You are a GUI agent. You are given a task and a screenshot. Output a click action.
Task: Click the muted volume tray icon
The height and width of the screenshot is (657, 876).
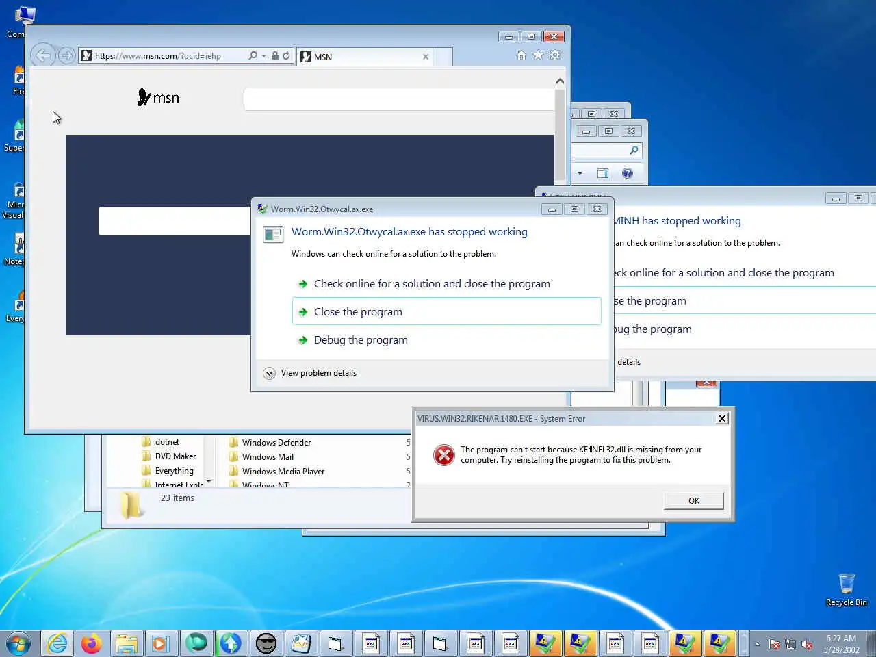pos(808,644)
